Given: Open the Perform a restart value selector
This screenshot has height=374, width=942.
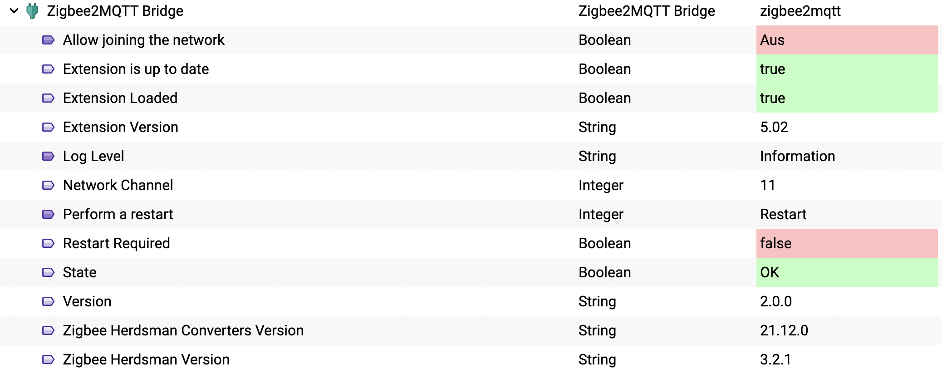Looking at the screenshot, I should click(x=783, y=214).
